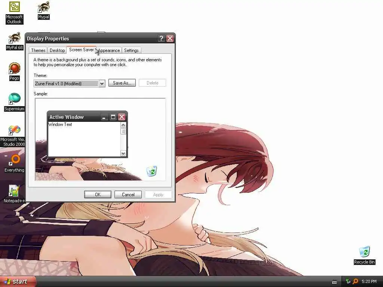Select the Recycle Bin on the desktop
This screenshot has width=383, height=287.
click(x=364, y=255)
